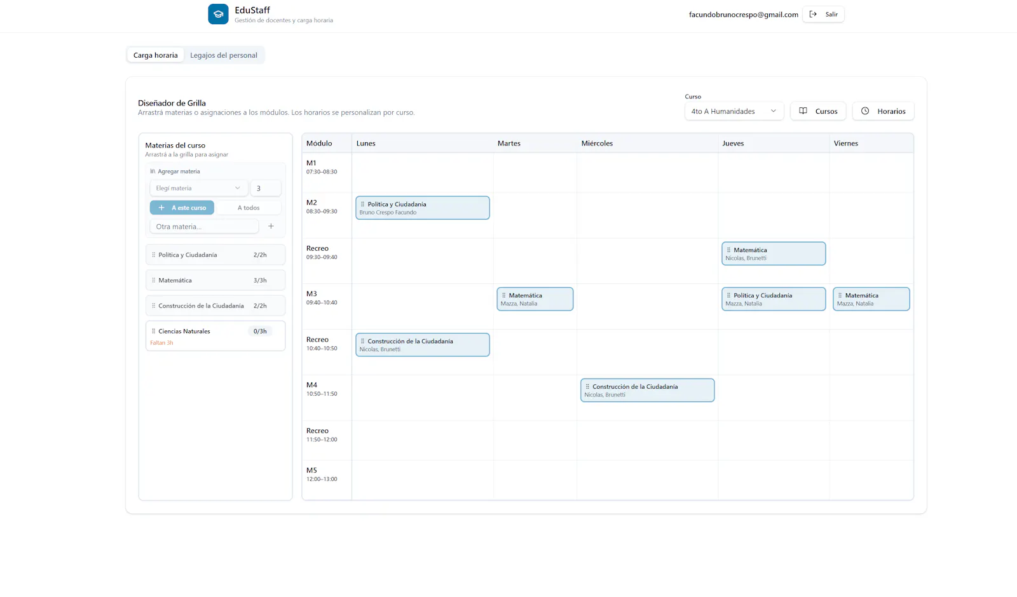Click the Otra materia text field
The height and width of the screenshot is (597, 1017).
click(x=205, y=226)
